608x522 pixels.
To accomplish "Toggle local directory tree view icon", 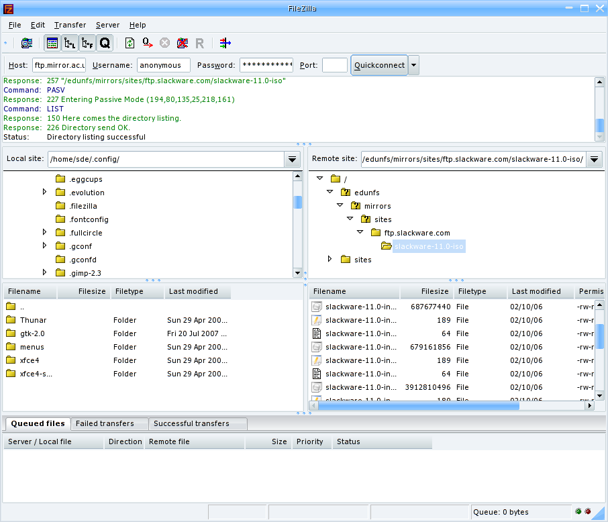I will [x=70, y=43].
